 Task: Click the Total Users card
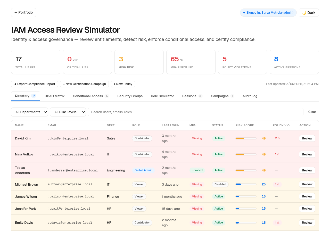(36, 62)
